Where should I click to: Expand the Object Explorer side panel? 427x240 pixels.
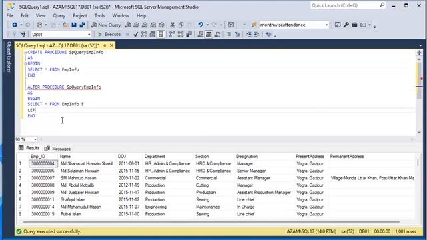coord(9,57)
